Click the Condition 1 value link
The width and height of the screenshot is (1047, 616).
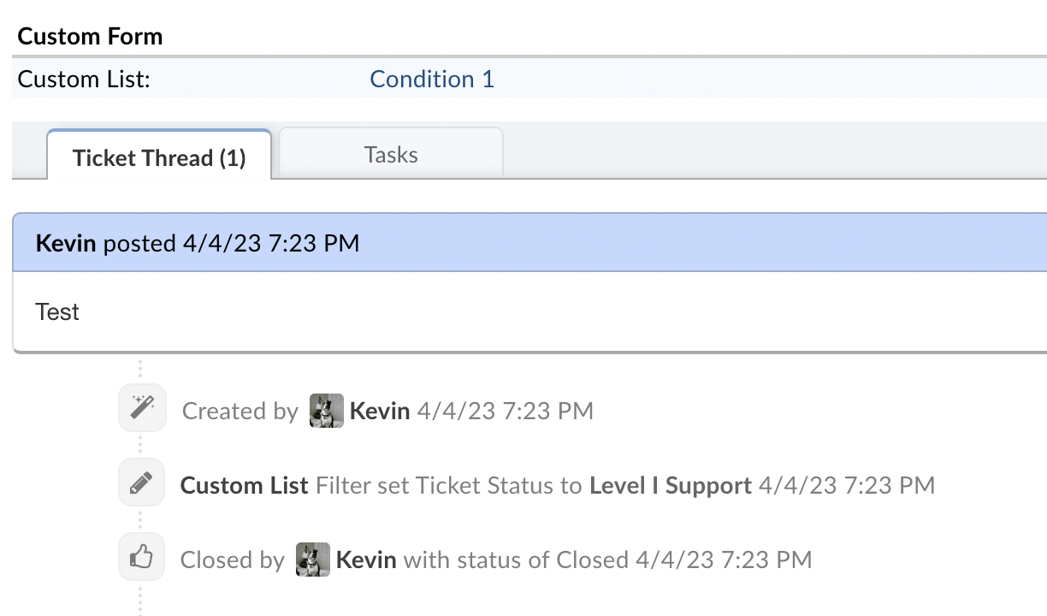click(432, 79)
